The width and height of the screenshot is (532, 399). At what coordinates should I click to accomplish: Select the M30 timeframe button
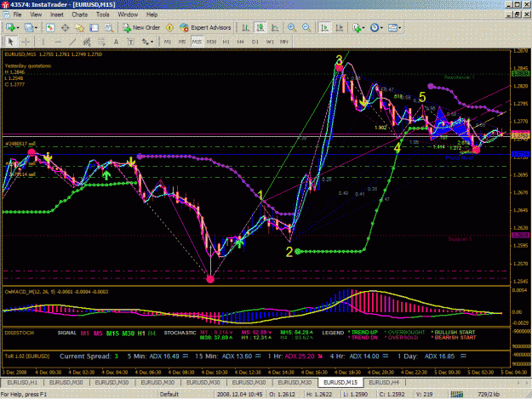click(211, 42)
